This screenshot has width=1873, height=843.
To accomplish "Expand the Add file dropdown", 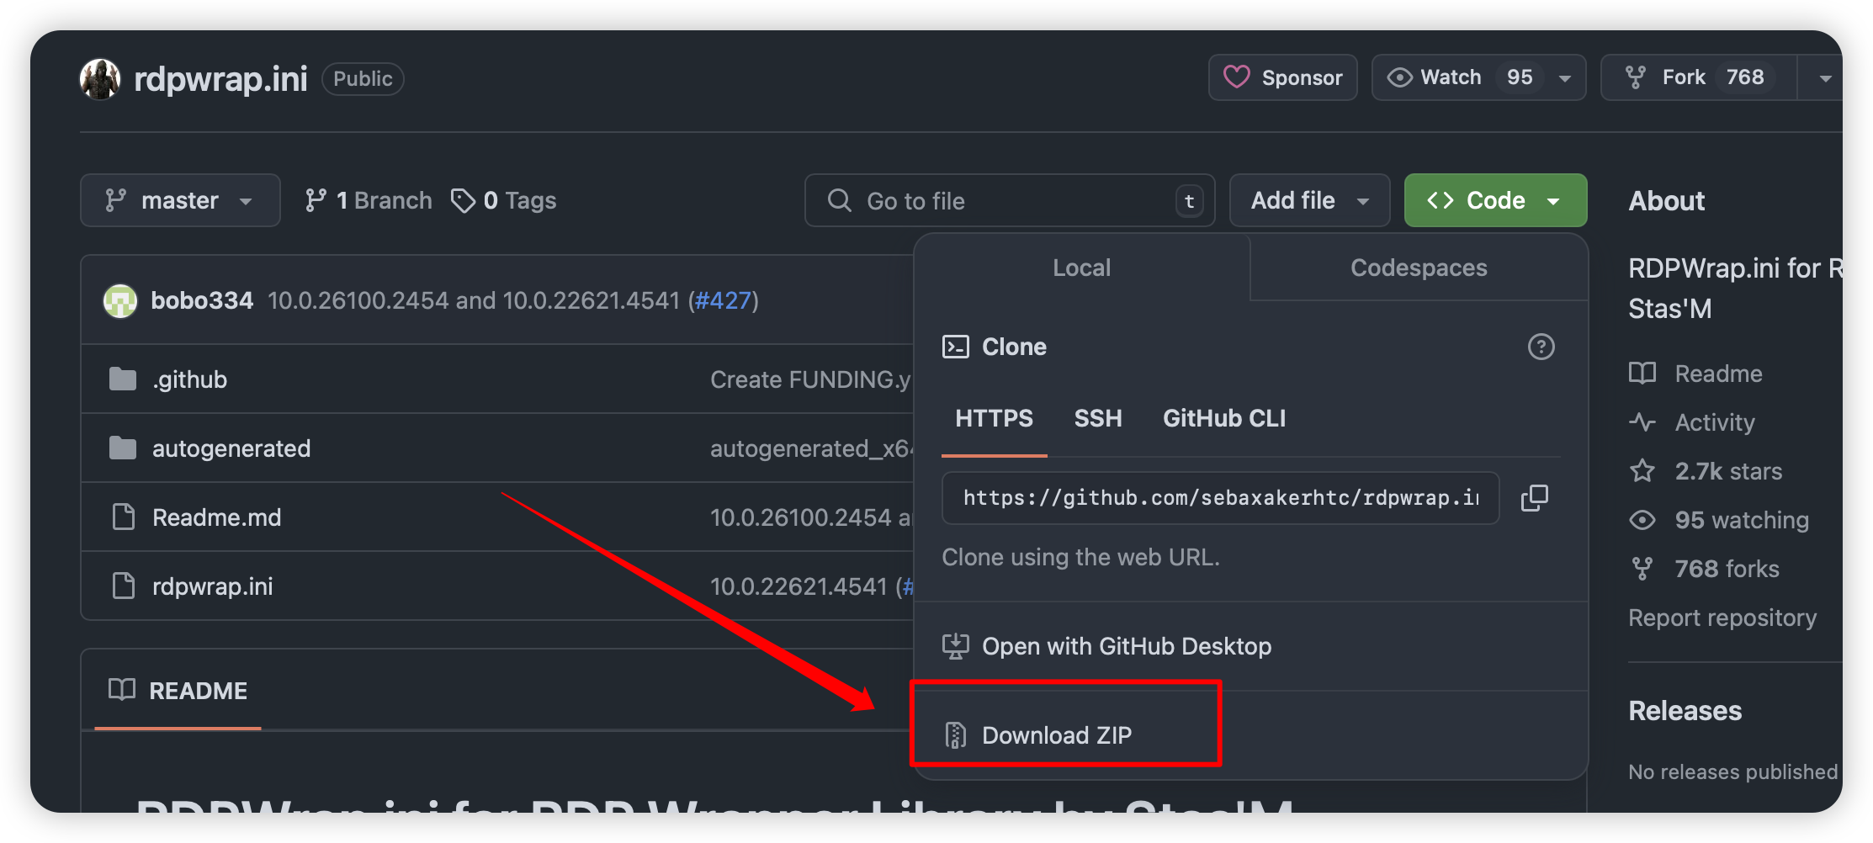I will pyautogui.click(x=1308, y=200).
